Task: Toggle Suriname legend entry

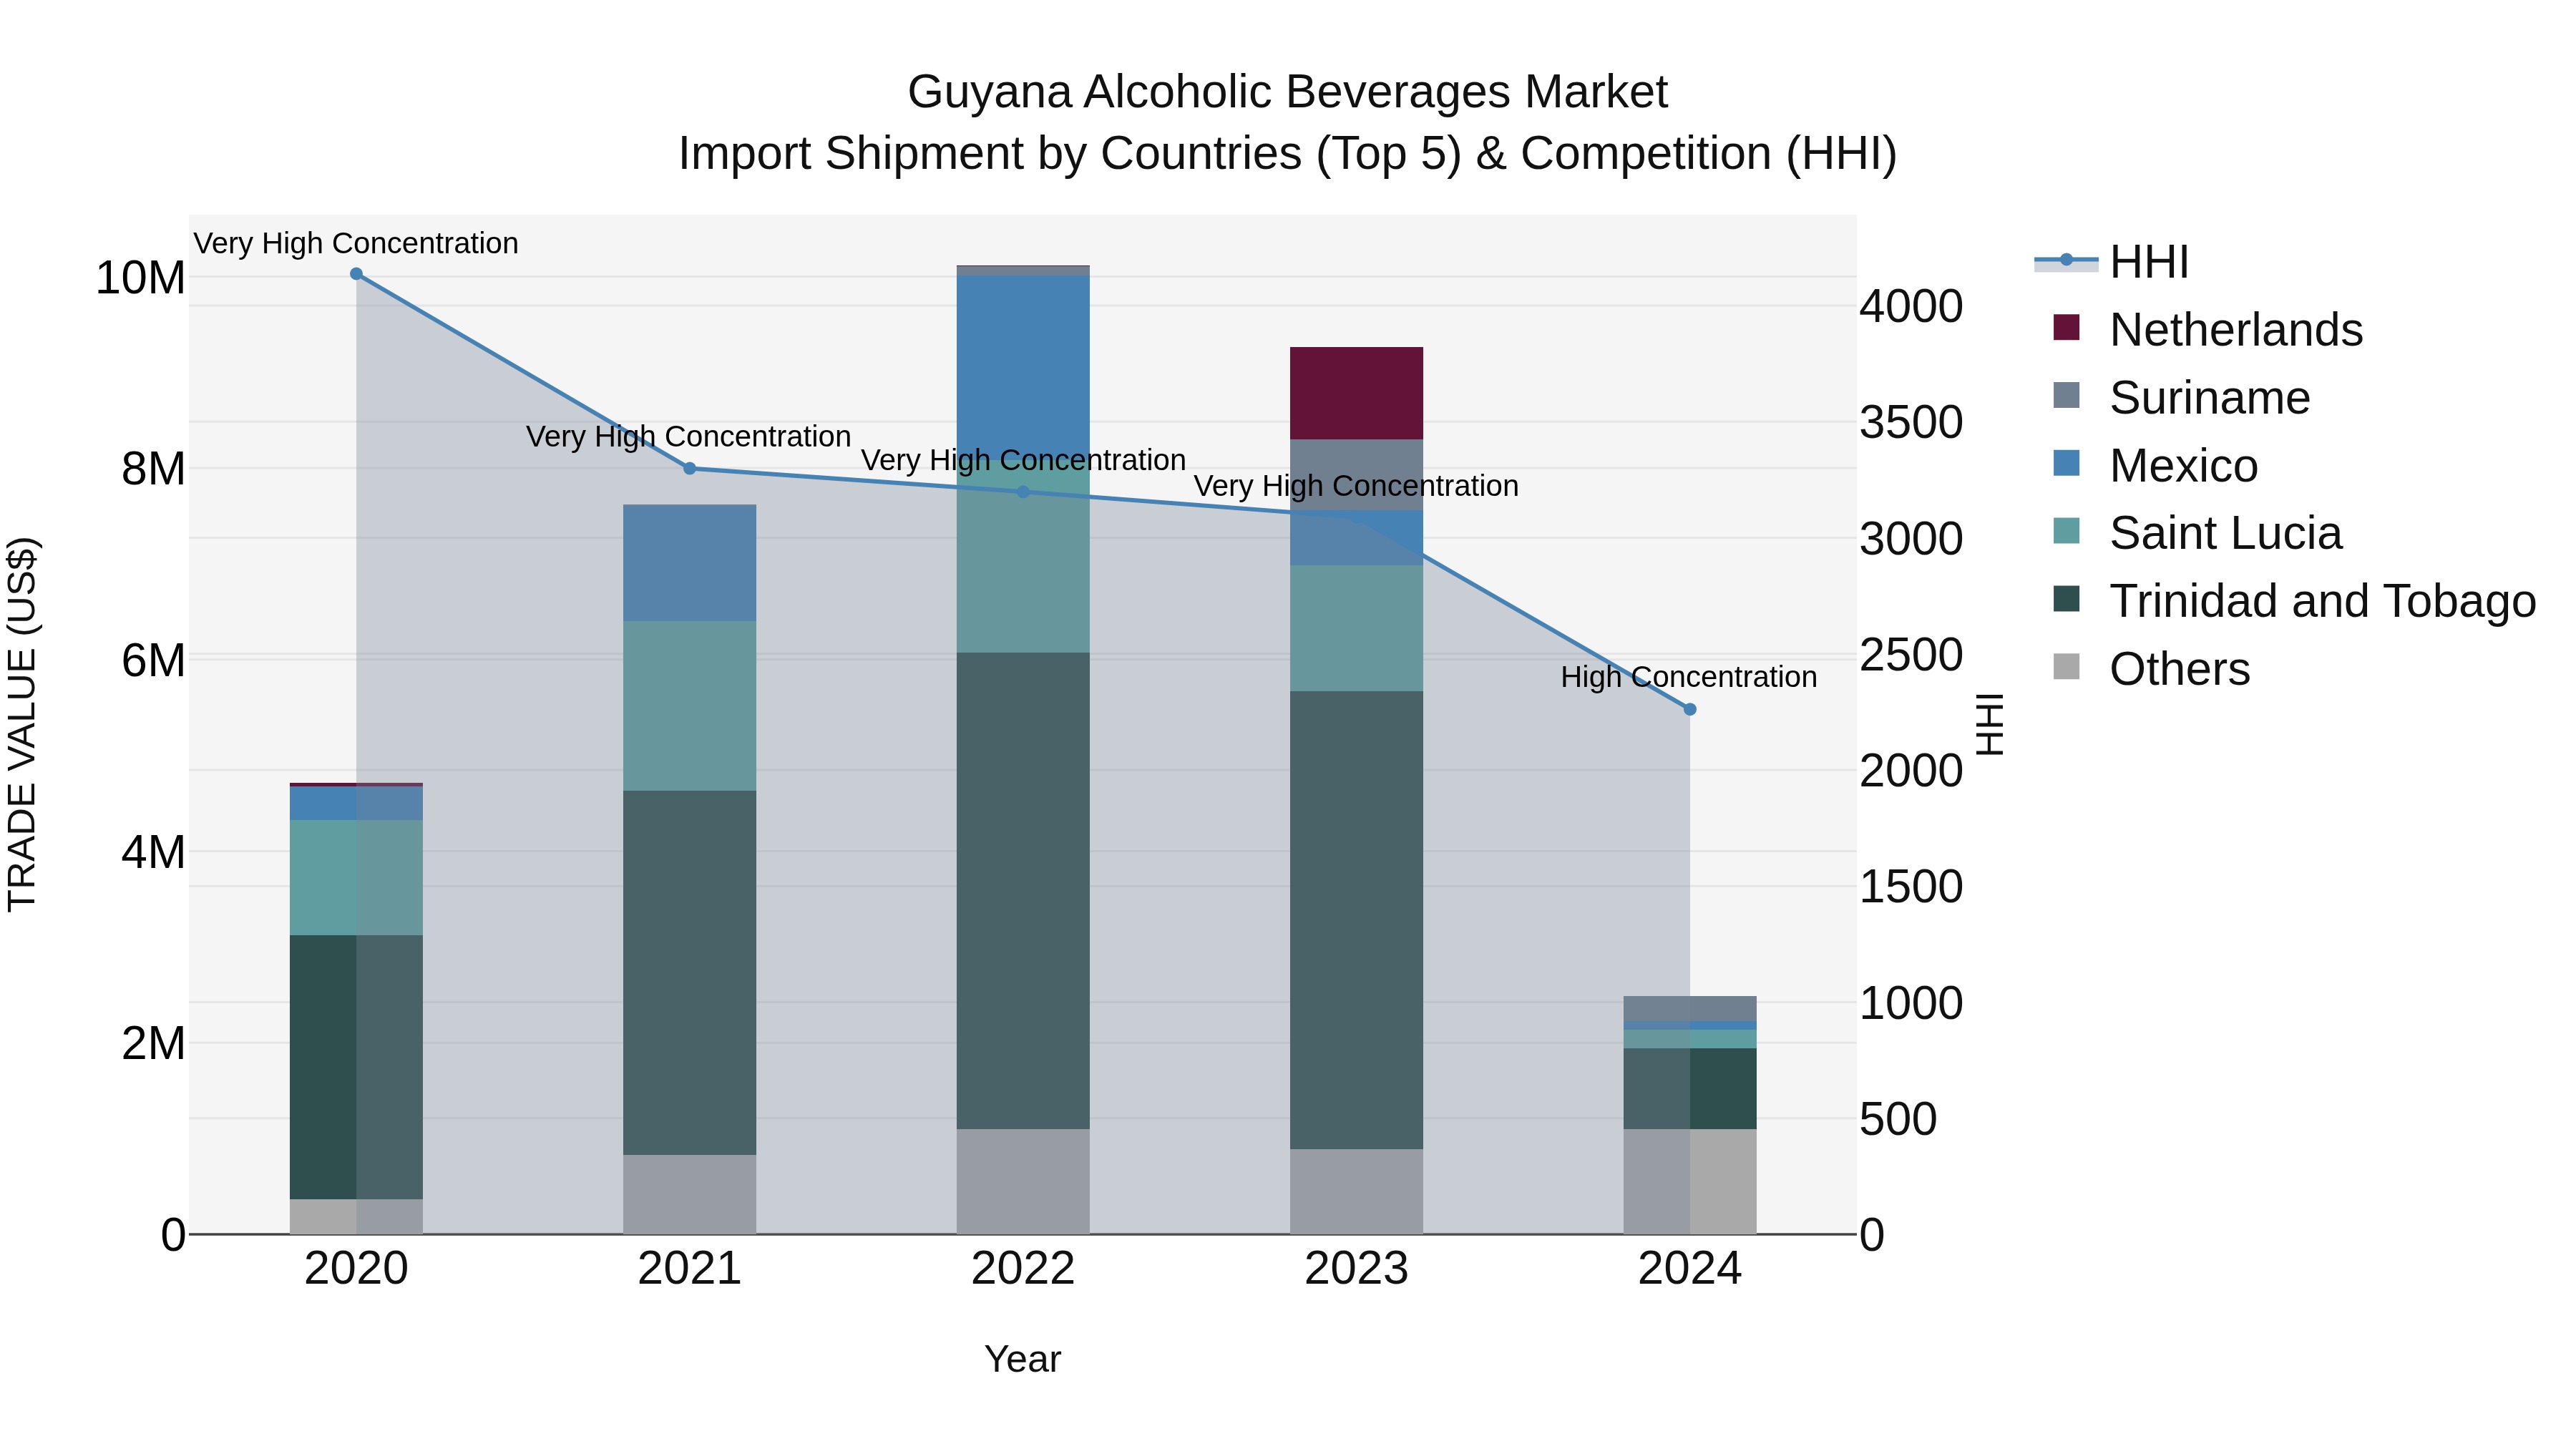Action: 2181,397
